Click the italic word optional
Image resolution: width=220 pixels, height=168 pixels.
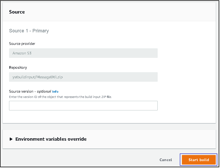click(x=44, y=91)
